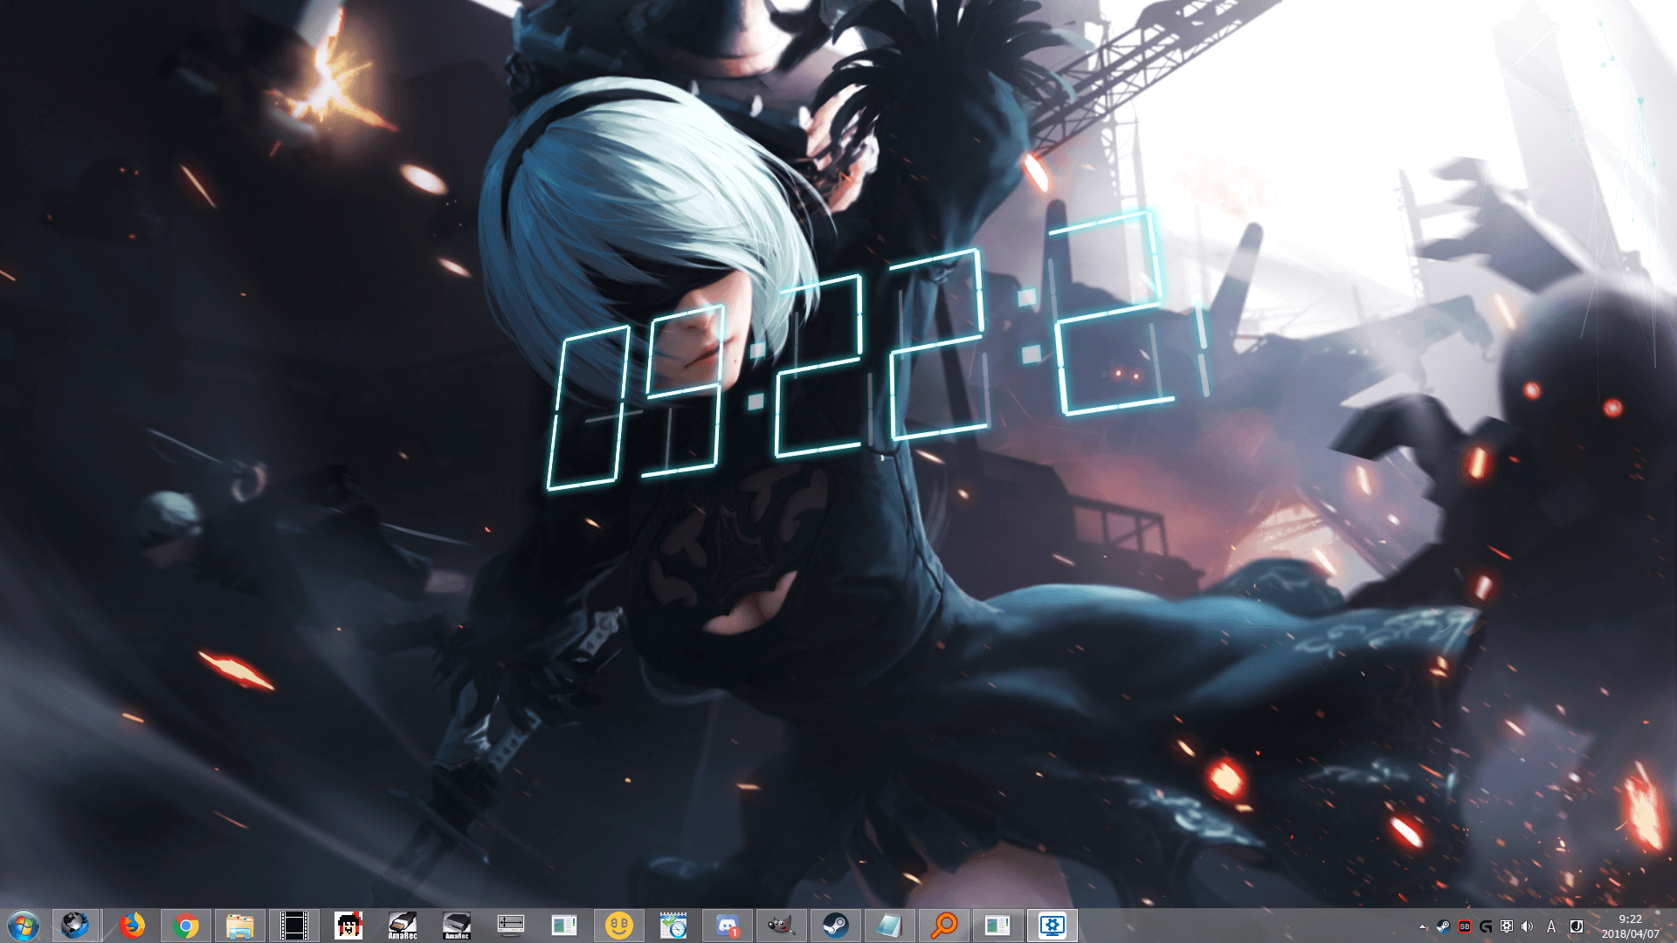Open Google Chrome from the taskbar
The height and width of the screenshot is (943, 1677).
point(186,926)
